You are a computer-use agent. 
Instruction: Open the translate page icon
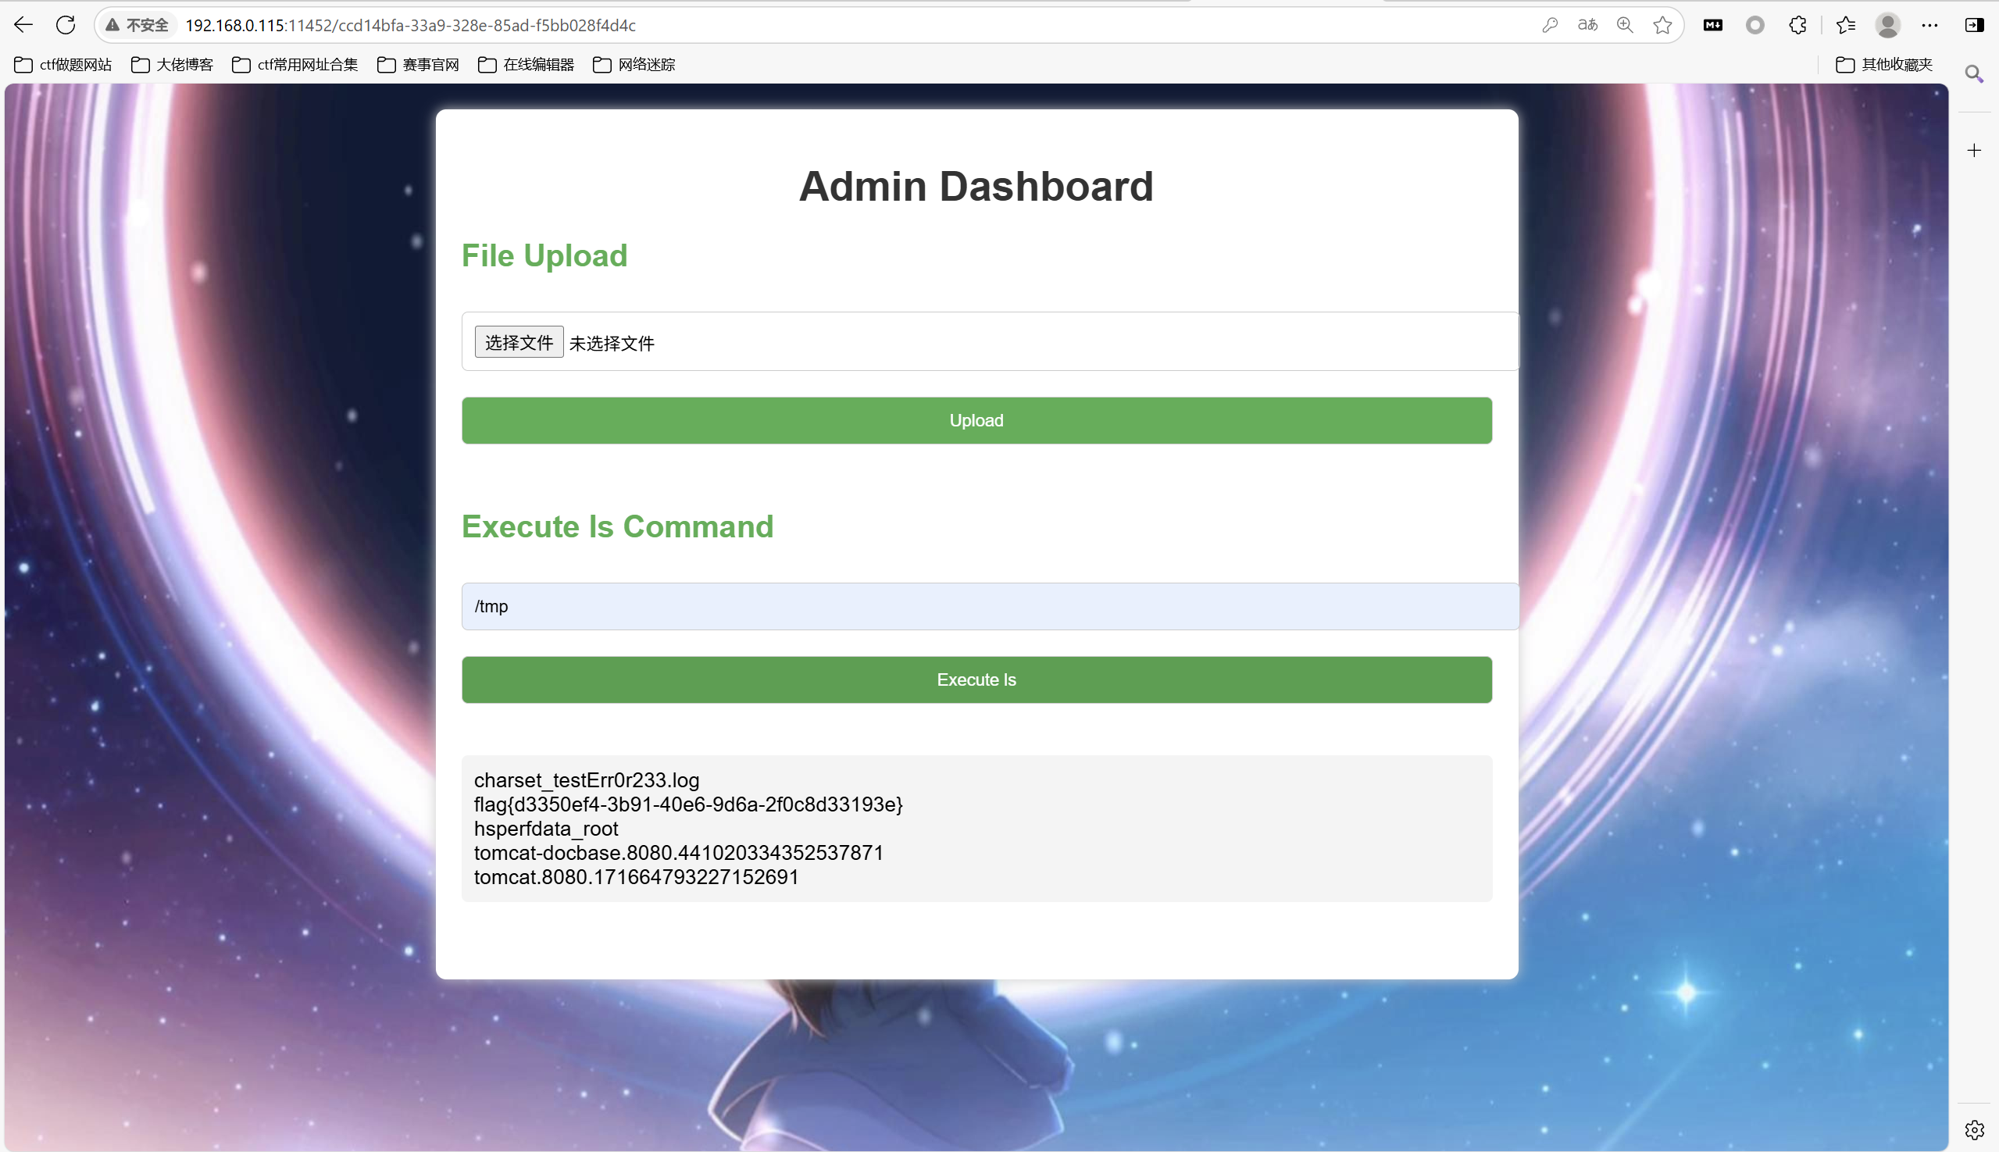click(1587, 25)
